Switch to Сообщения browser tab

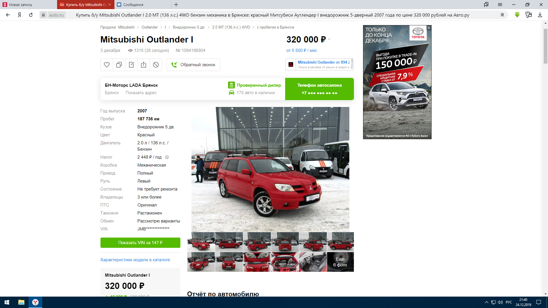[143, 5]
